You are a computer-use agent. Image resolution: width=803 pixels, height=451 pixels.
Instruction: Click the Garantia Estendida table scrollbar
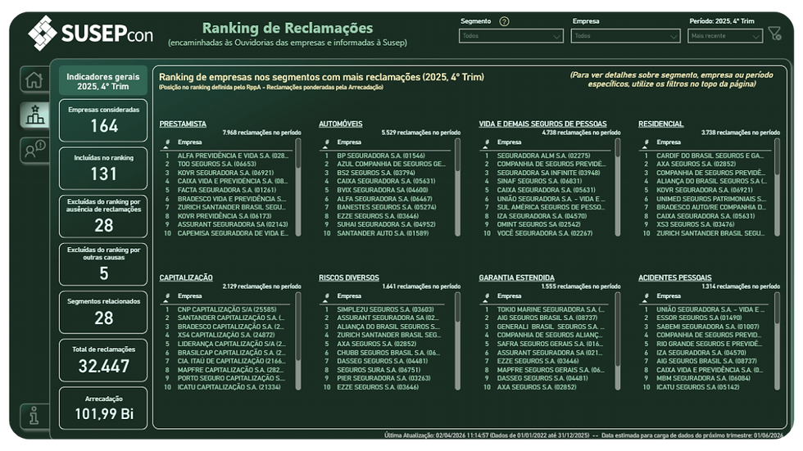(x=618, y=341)
